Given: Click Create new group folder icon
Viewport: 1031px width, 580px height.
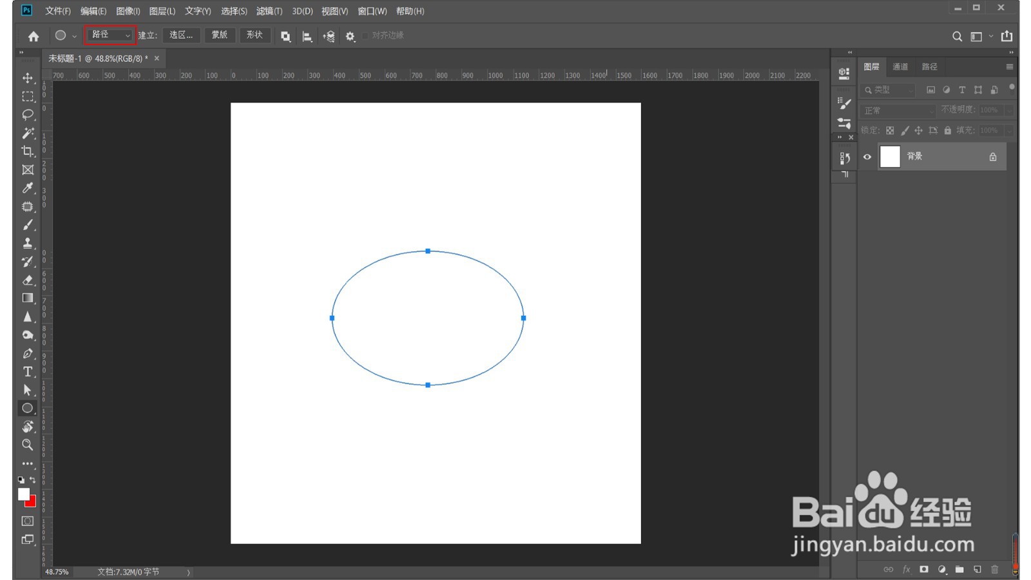Looking at the screenshot, I should click(959, 569).
